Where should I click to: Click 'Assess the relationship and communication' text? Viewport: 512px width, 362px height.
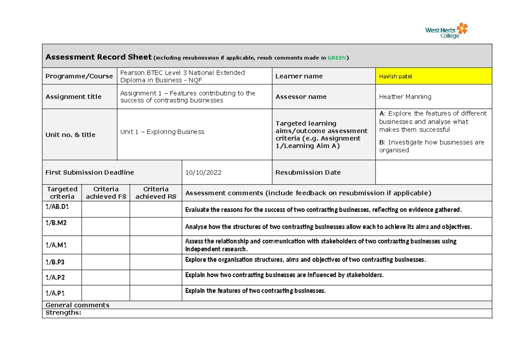click(321, 245)
